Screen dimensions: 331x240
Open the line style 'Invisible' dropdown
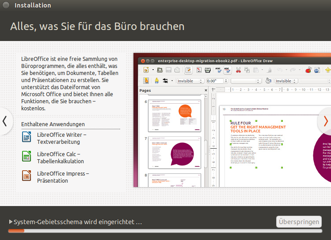(x=190, y=81)
